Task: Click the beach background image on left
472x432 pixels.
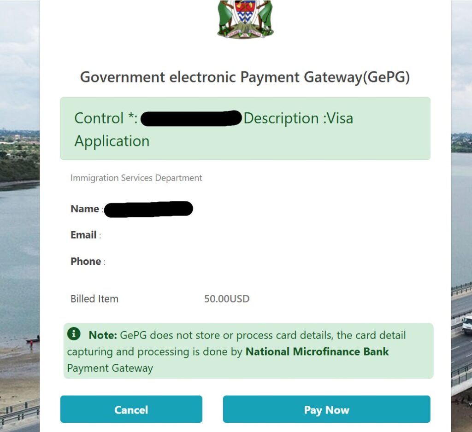Action: (x=19, y=359)
